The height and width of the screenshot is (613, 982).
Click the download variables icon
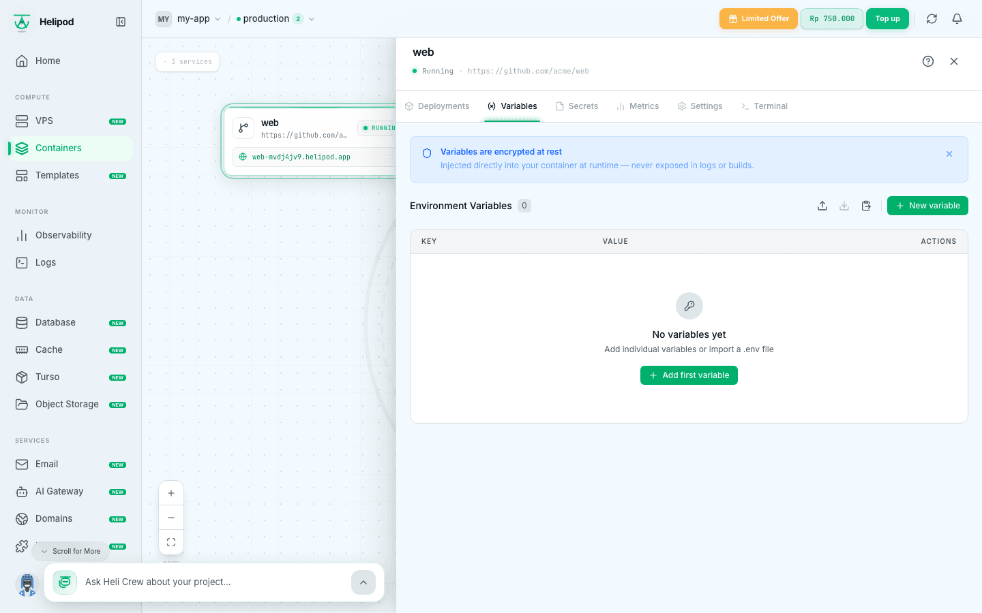[x=844, y=206]
